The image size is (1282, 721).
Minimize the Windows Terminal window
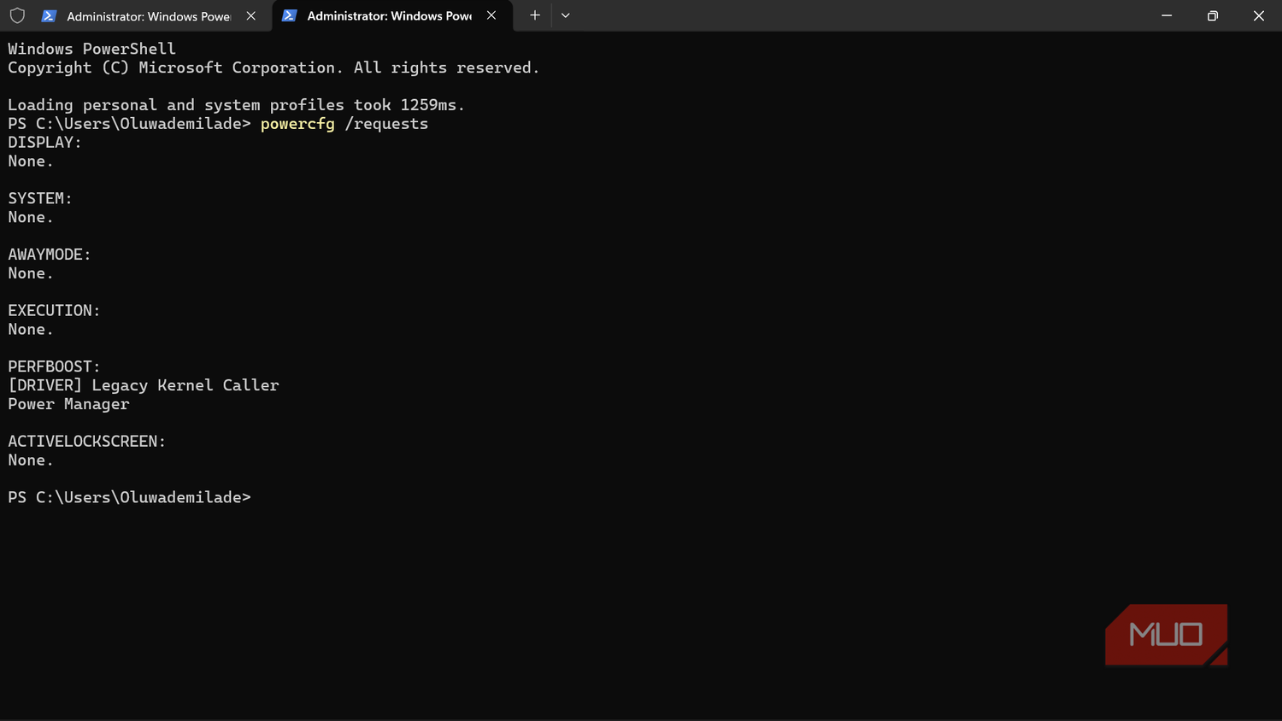tap(1167, 15)
